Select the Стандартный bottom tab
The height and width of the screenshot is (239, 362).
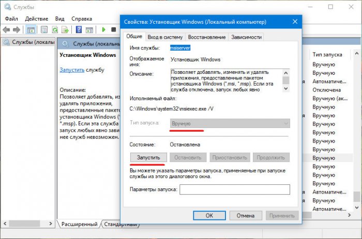pos(120,224)
